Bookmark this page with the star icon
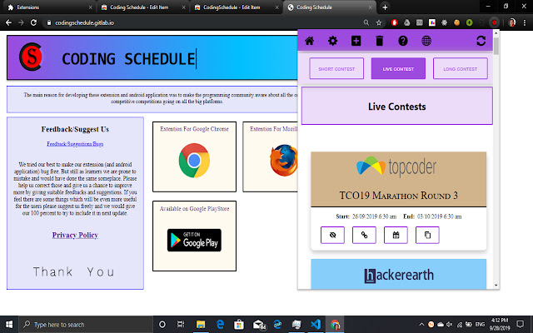Image resolution: width=533 pixels, height=333 pixels. tap(379, 22)
